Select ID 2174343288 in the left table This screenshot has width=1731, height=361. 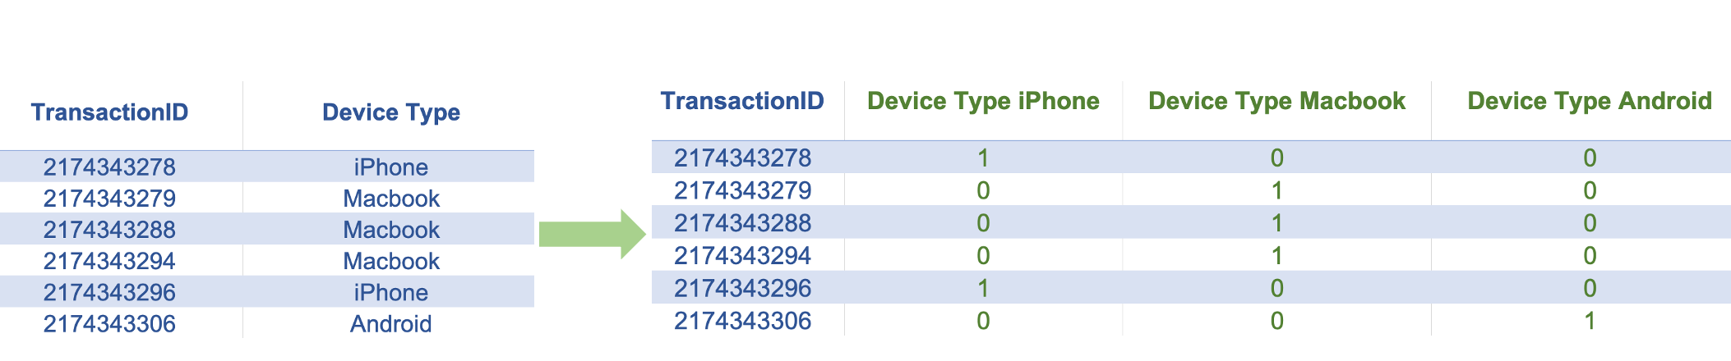(109, 230)
